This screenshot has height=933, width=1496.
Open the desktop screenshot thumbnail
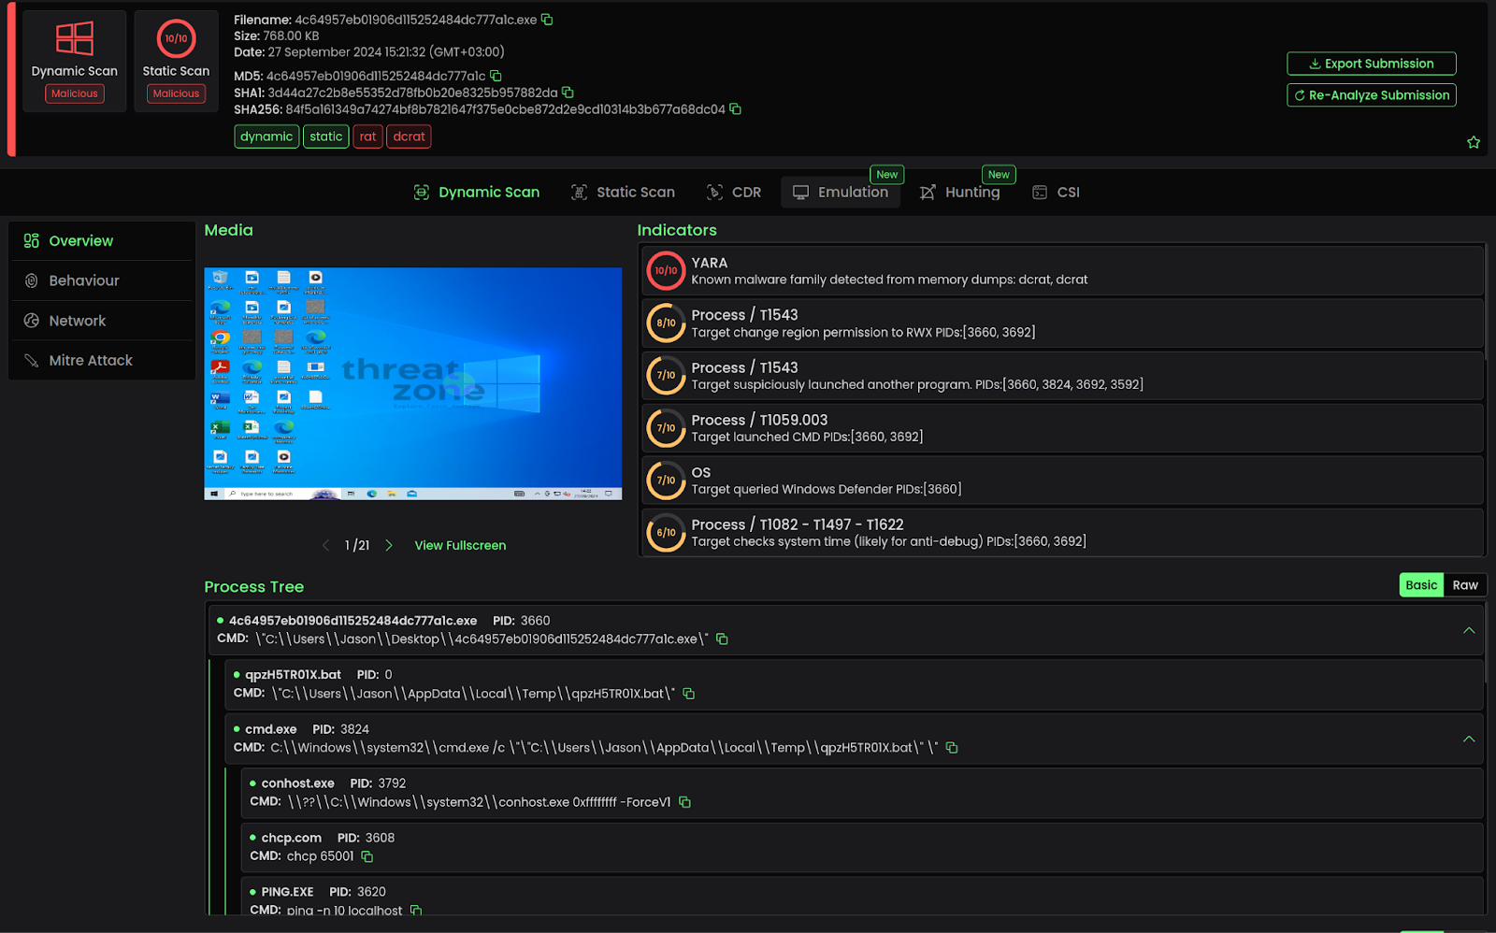(412, 383)
